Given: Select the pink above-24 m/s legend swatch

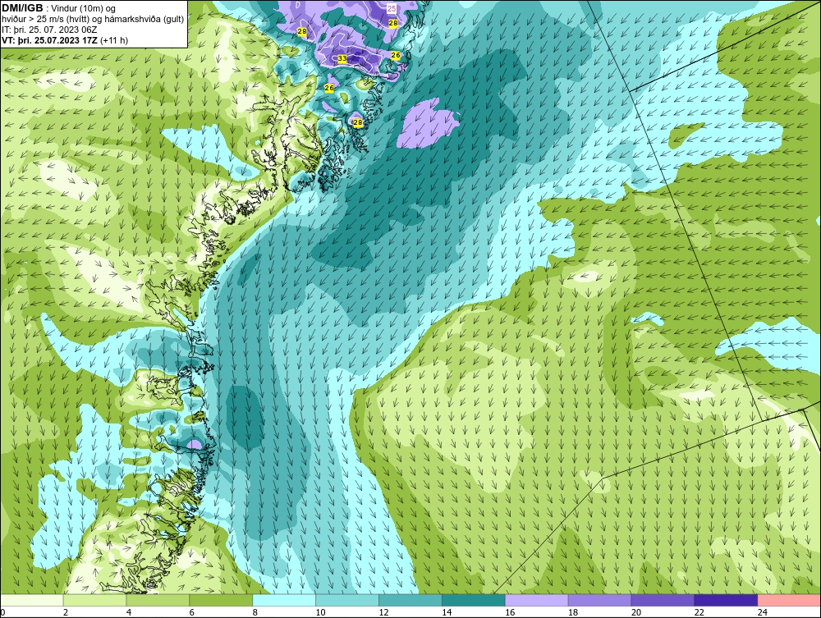Looking at the screenshot, I should point(788,600).
